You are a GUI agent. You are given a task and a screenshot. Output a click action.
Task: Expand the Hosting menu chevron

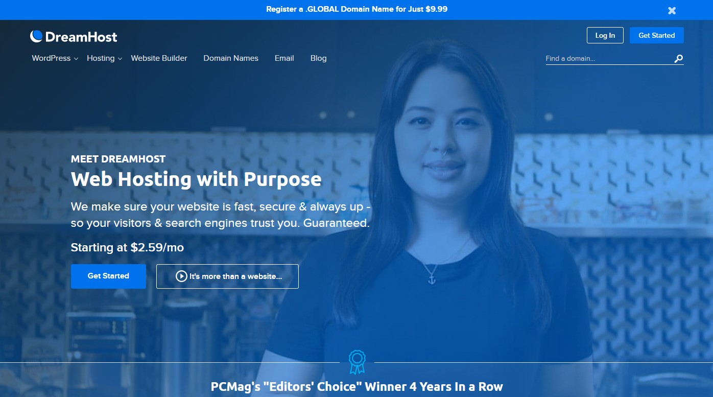[x=120, y=59]
